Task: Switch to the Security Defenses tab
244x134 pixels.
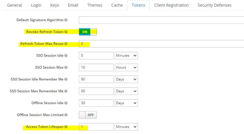Action: 214,5
